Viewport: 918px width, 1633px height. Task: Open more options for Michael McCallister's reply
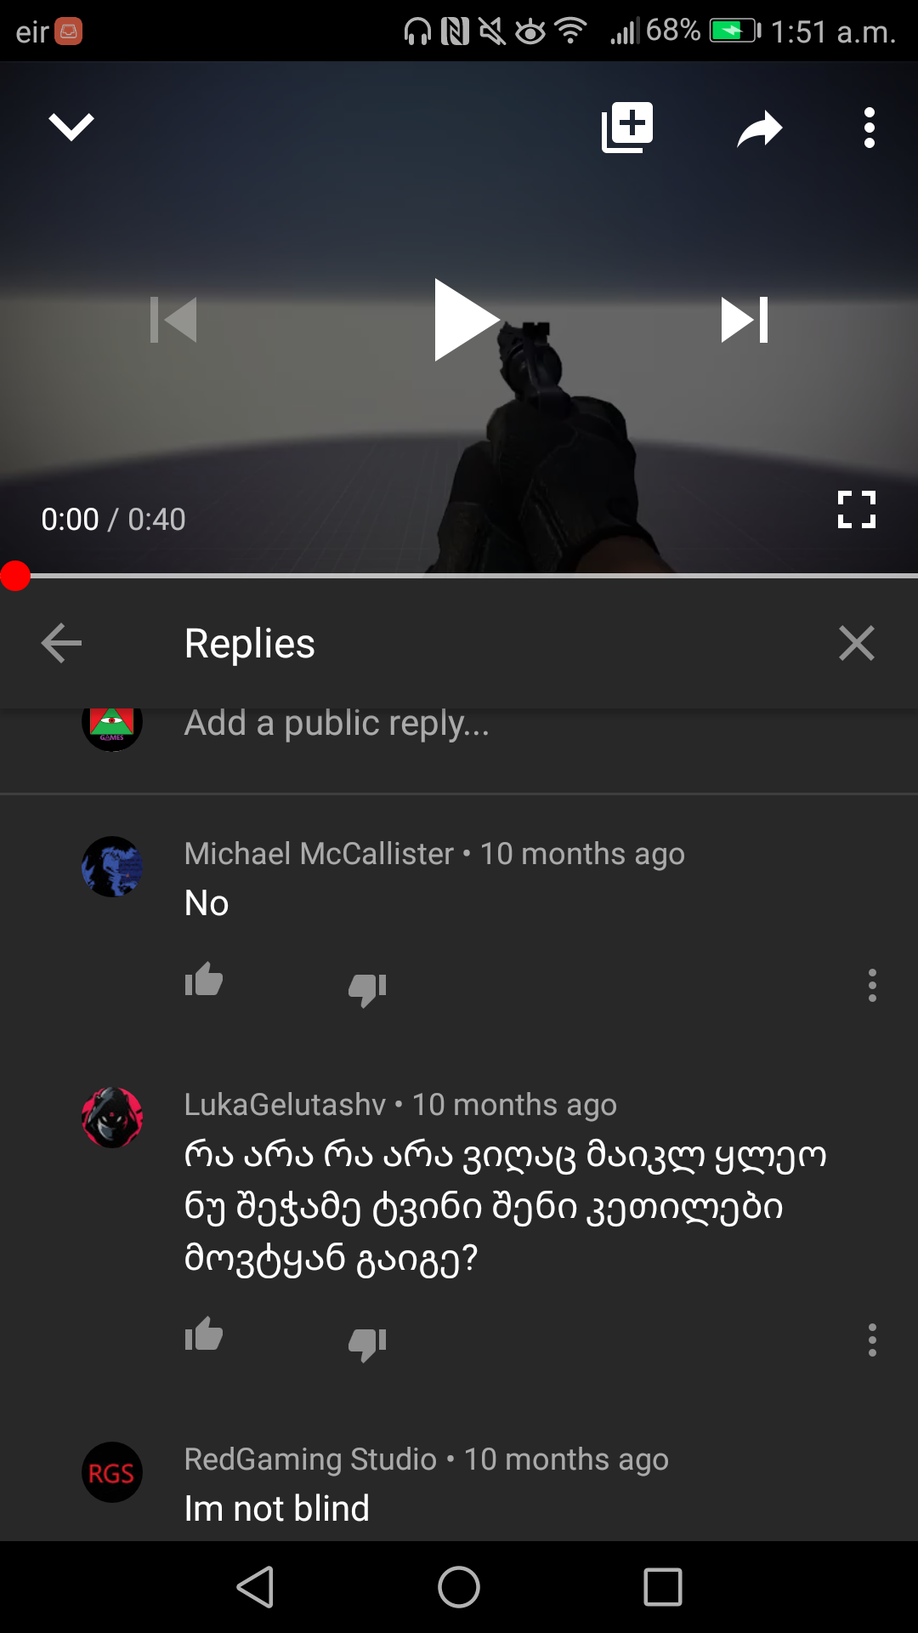click(872, 985)
